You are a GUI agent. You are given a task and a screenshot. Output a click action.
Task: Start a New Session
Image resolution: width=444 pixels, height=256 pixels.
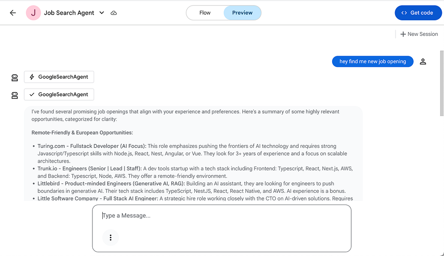419,34
